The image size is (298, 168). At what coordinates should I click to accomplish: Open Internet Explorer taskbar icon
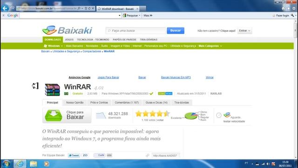tap(20, 164)
